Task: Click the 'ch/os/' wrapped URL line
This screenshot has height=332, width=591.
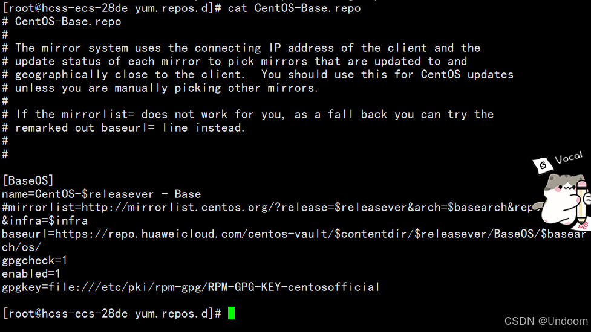Action: point(22,247)
